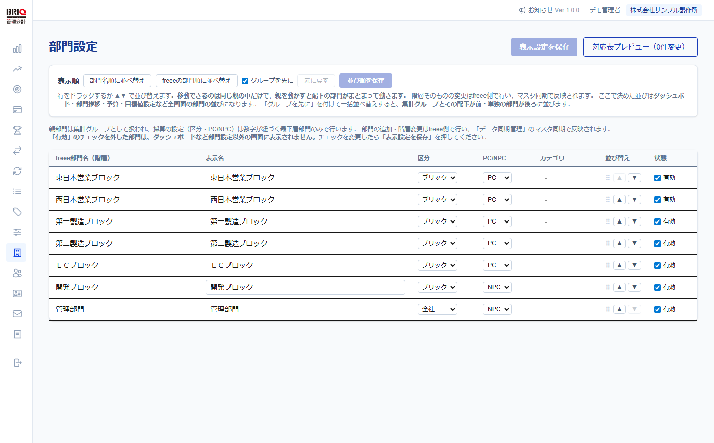Open the tag icon in sidebar
The height and width of the screenshot is (443, 714).
(17, 212)
